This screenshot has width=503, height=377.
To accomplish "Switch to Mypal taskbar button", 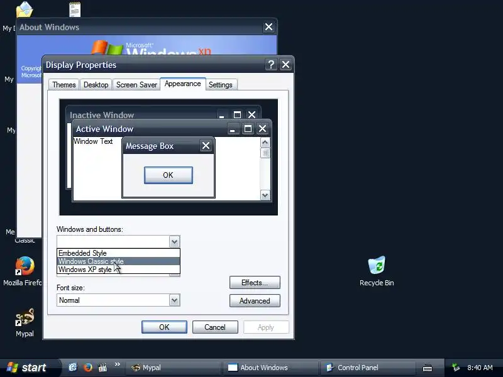I will 172,368.
